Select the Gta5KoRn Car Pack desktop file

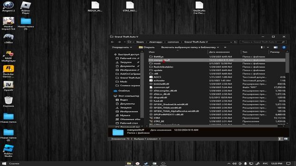[199, 8]
